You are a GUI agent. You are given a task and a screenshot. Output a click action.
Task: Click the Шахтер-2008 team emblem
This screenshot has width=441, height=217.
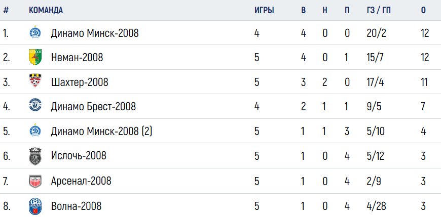[35, 81]
